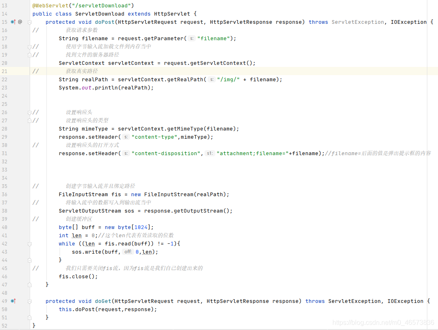This screenshot has width=438, height=330.
Task: Click the fis.close() statement
Action: pyautogui.click(x=78, y=277)
